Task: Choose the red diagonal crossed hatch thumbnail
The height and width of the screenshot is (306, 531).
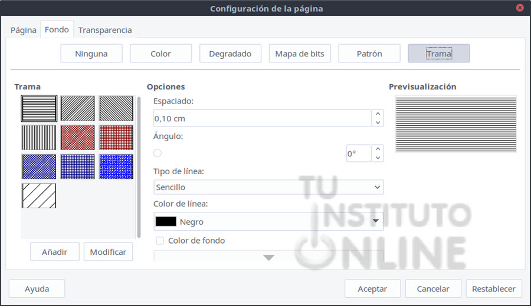Action: pyautogui.click(x=77, y=138)
